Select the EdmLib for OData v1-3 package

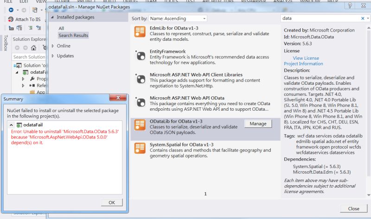tap(205, 33)
